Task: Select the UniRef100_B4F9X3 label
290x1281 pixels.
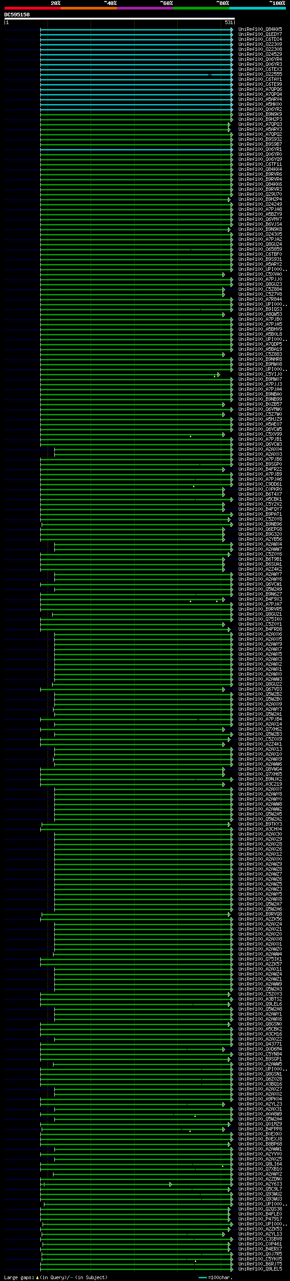Action: (260, 599)
